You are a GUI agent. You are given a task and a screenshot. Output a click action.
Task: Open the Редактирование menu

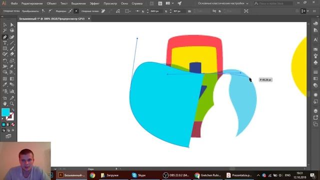32,3
